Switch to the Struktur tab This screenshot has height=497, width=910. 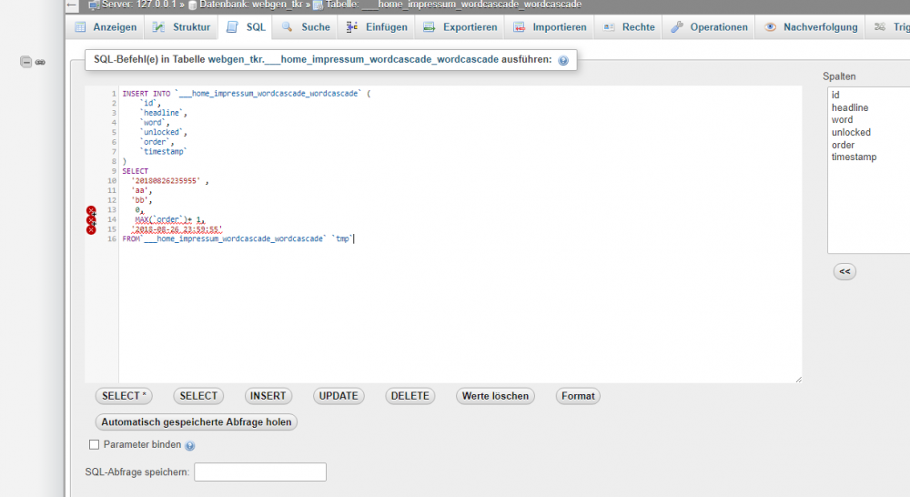pos(181,27)
